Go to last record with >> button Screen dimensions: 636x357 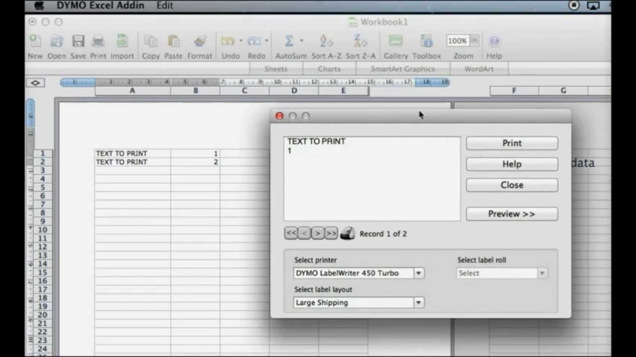click(x=331, y=233)
